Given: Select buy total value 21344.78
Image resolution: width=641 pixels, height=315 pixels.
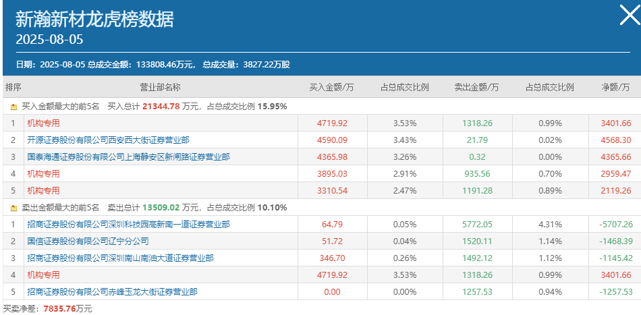Looking at the screenshot, I should 161,107.
